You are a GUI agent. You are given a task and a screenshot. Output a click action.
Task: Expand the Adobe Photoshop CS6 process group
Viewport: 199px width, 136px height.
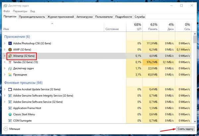[x=5, y=43]
